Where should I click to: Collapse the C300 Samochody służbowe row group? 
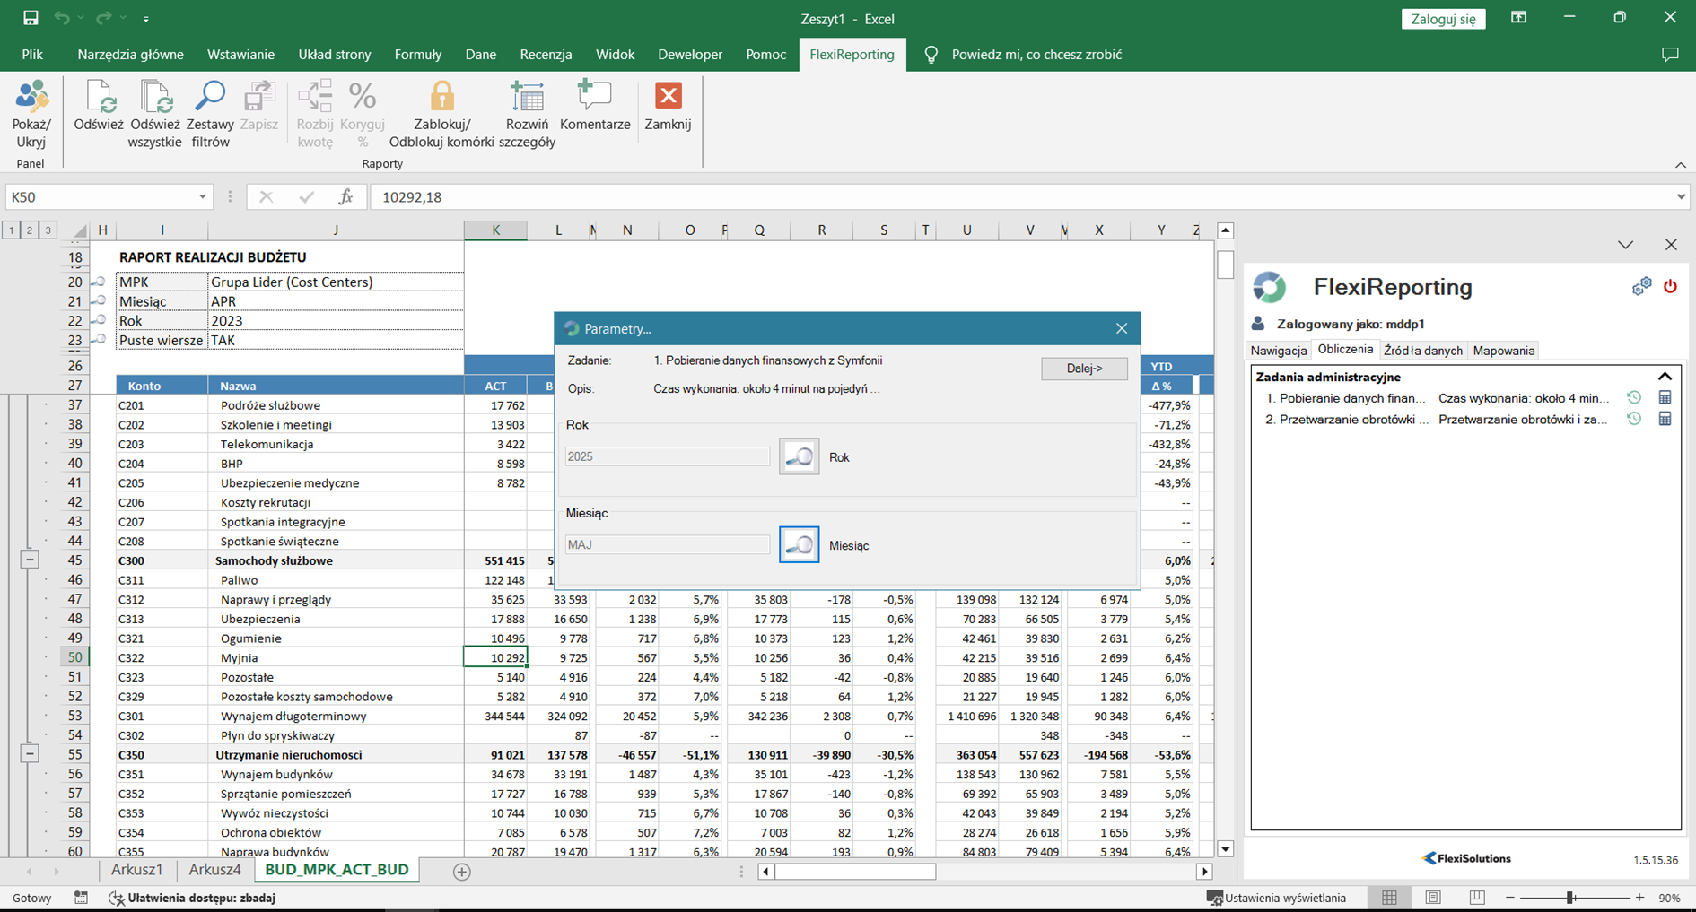coord(30,560)
